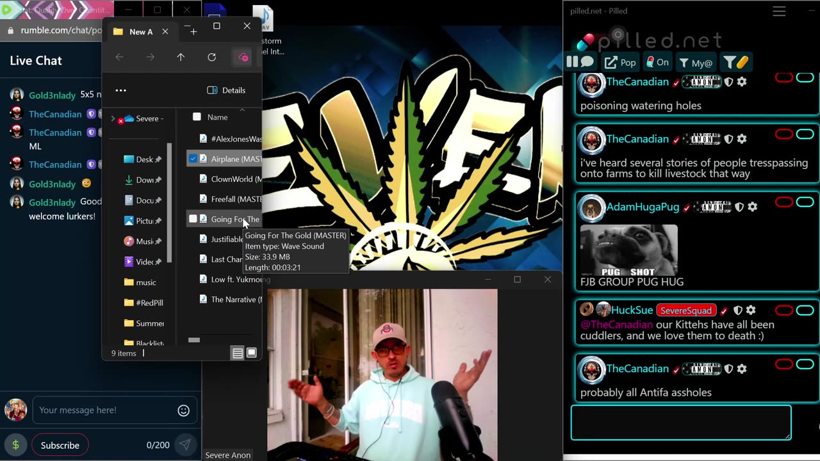
Task: Open AdamHugaPug's username link
Action: coord(643,207)
